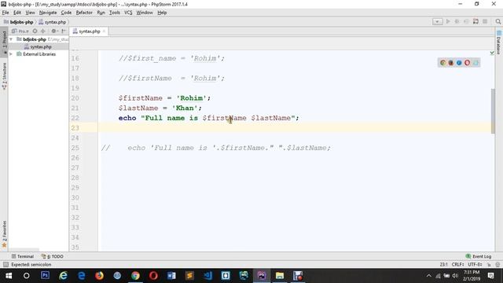Screen dimensions: 503x283
Task: Close the syntax.php editor tab
Action: [x=104, y=31]
